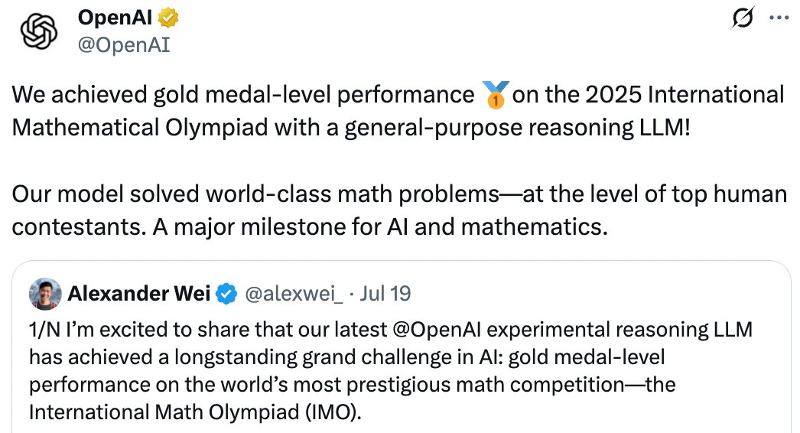
Task: Click the Jul 19 timestamp
Action: pos(385,293)
